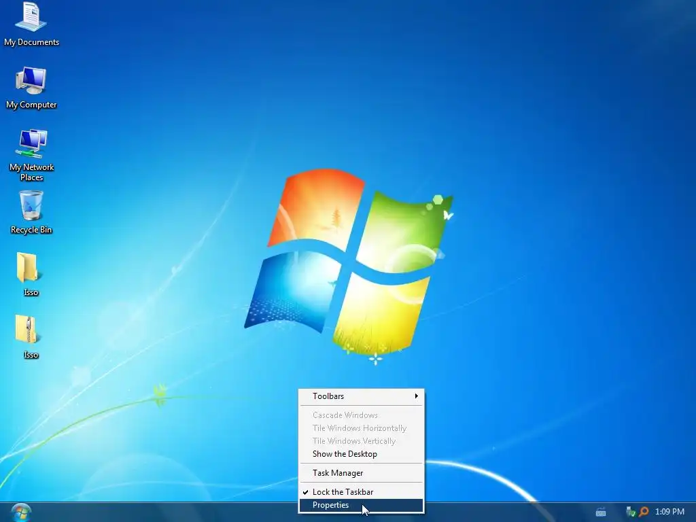Open Task Manager from the context menu

click(x=362, y=473)
